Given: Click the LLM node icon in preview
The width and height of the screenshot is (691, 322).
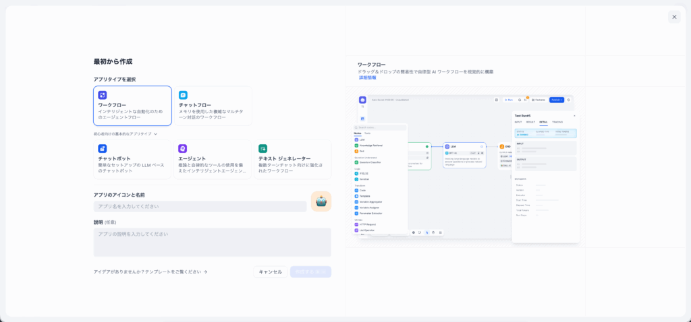Looking at the screenshot, I should 447,146.
